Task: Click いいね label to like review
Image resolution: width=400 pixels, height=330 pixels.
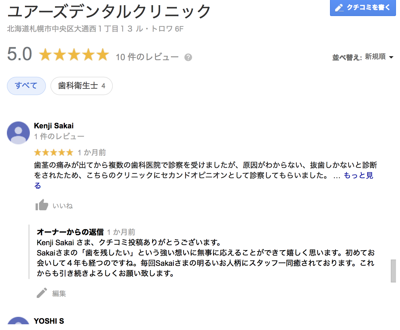Action: tap(63, 206)
